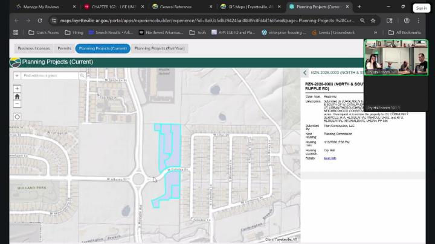
Task: Open Search Results bookmark
Action: pyautogui.click(x=111, y=33)
